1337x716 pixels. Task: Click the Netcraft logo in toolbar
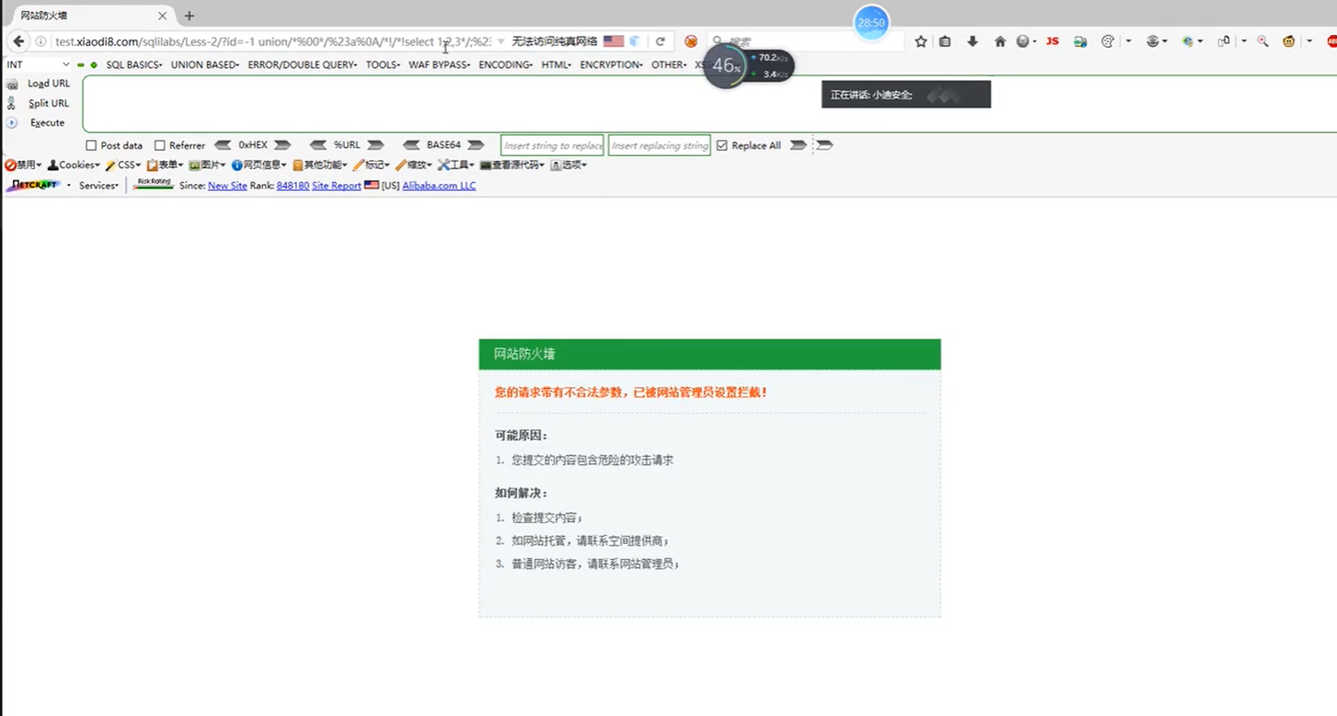click(x=33, y=185)
